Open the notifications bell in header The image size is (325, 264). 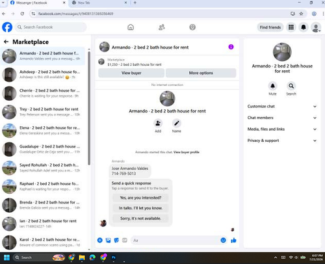click(304, 27)
